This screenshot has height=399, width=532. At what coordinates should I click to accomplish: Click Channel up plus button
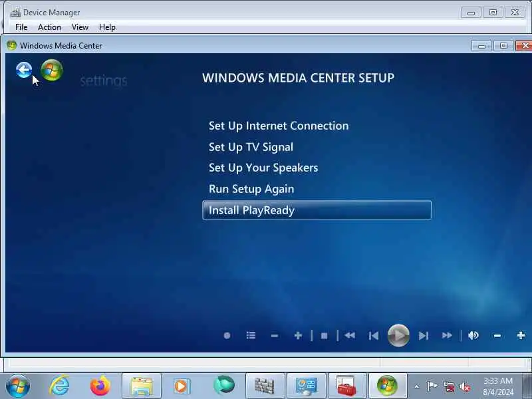[x=298, y=336]
